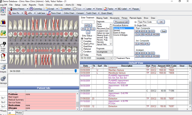Image resolution: width=192 pixels, height=115 pixels.
Task: Expand the Priority dropdown
Action: (x=111, y=58)
